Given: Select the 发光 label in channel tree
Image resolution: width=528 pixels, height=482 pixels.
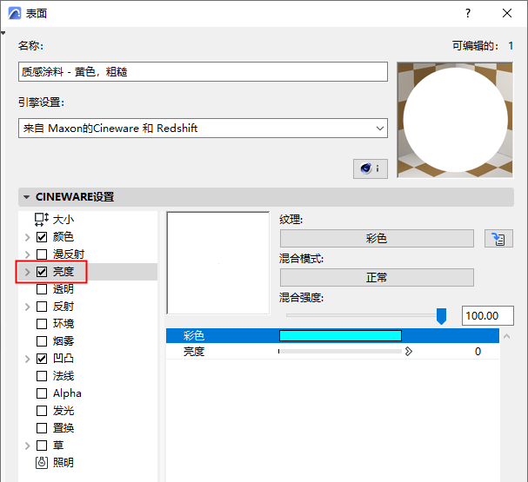Looking at the screenshot, I should 63,411.
